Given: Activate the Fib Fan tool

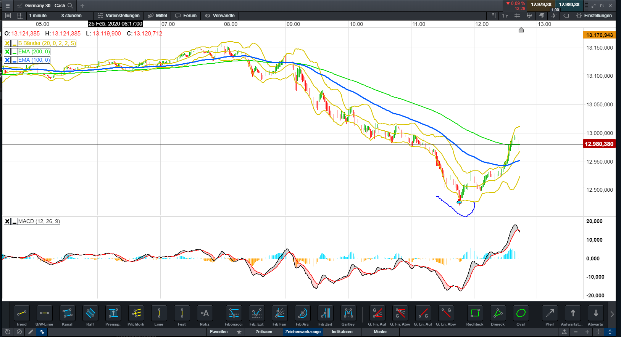Looking at the screenshot, I should tap(279, 313).
